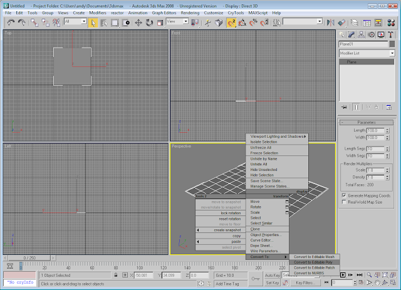Toggle Window/Crossing selection mode

pyautogui.click(x=125, y=23)
